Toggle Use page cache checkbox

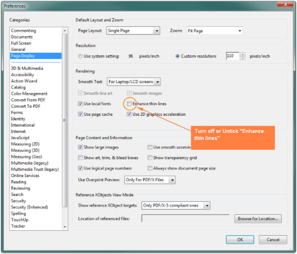point(80,114)
